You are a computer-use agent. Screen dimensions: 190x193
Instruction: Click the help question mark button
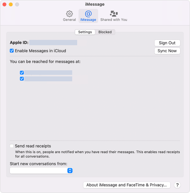pos(177,185)
